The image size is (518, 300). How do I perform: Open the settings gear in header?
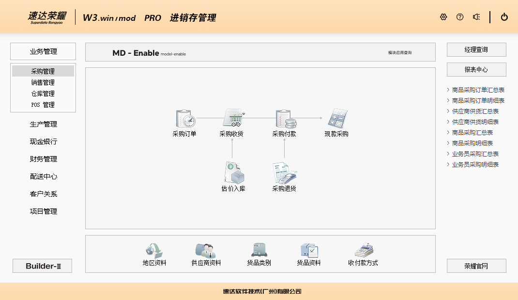click(x=443, y=17)
